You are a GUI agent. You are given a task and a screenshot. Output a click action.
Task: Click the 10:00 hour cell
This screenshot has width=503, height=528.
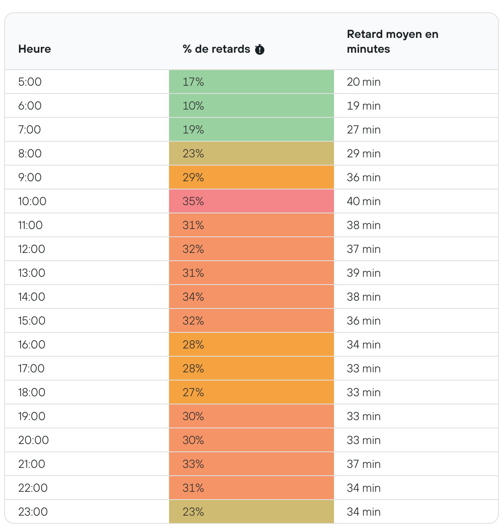coord(32,201)
